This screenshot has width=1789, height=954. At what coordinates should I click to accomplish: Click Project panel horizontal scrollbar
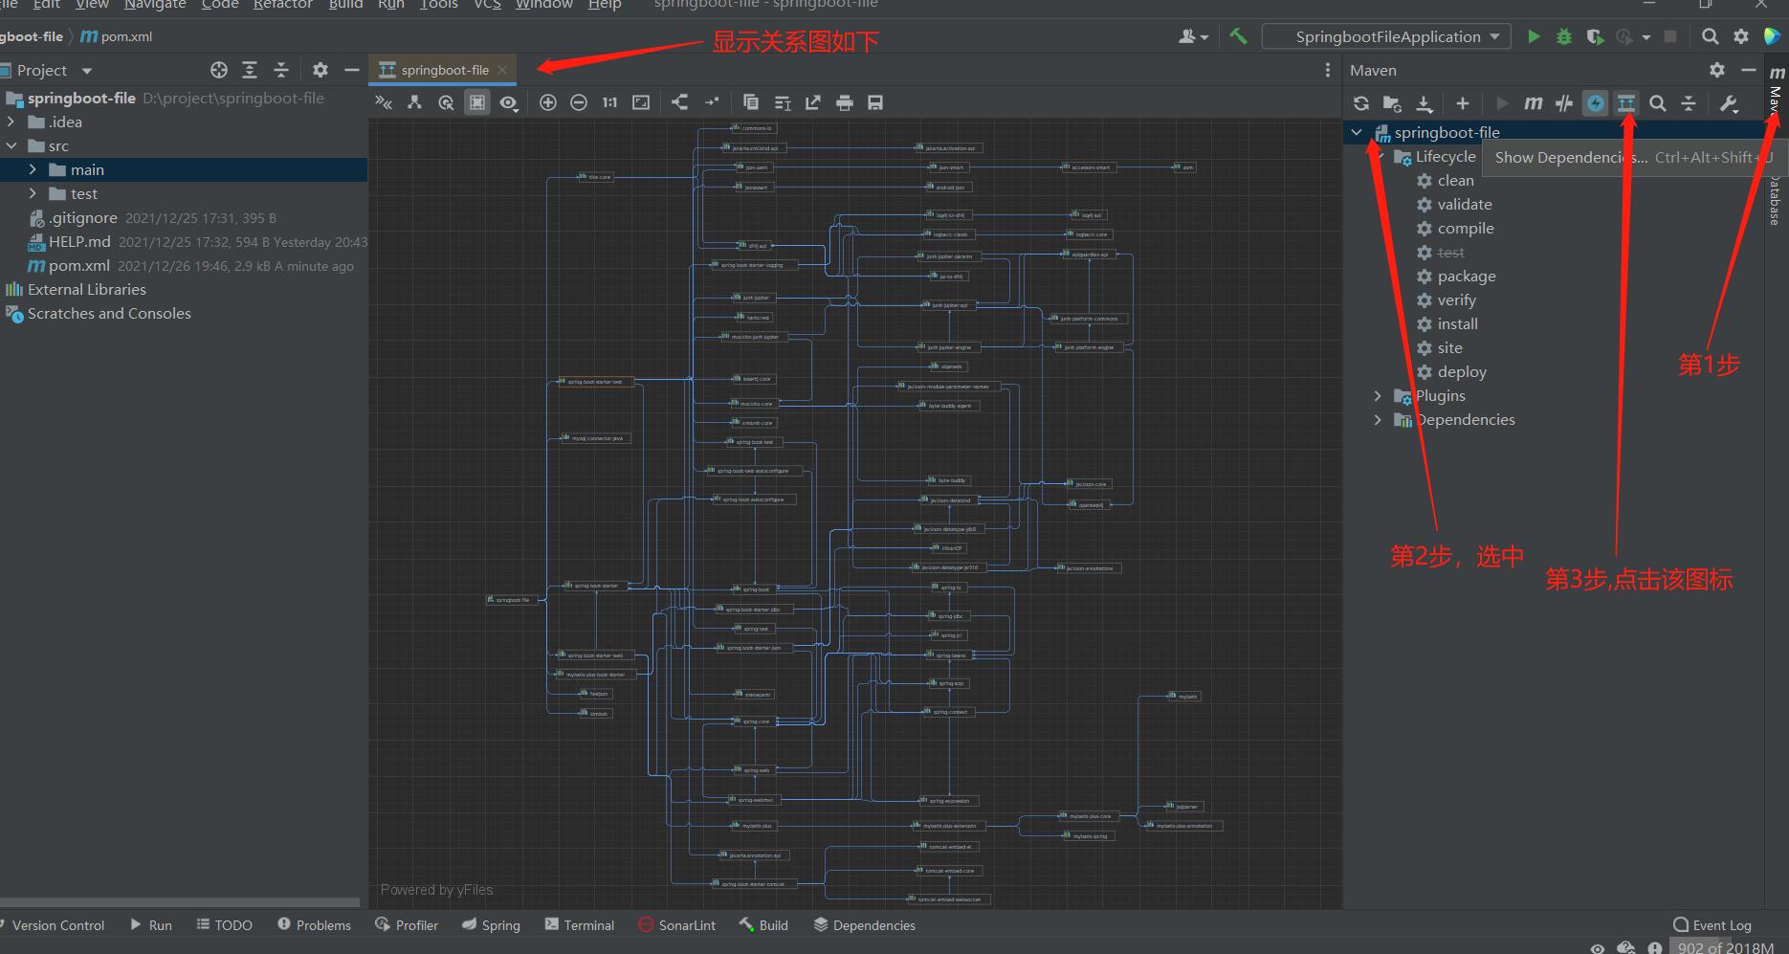point(180,902)
